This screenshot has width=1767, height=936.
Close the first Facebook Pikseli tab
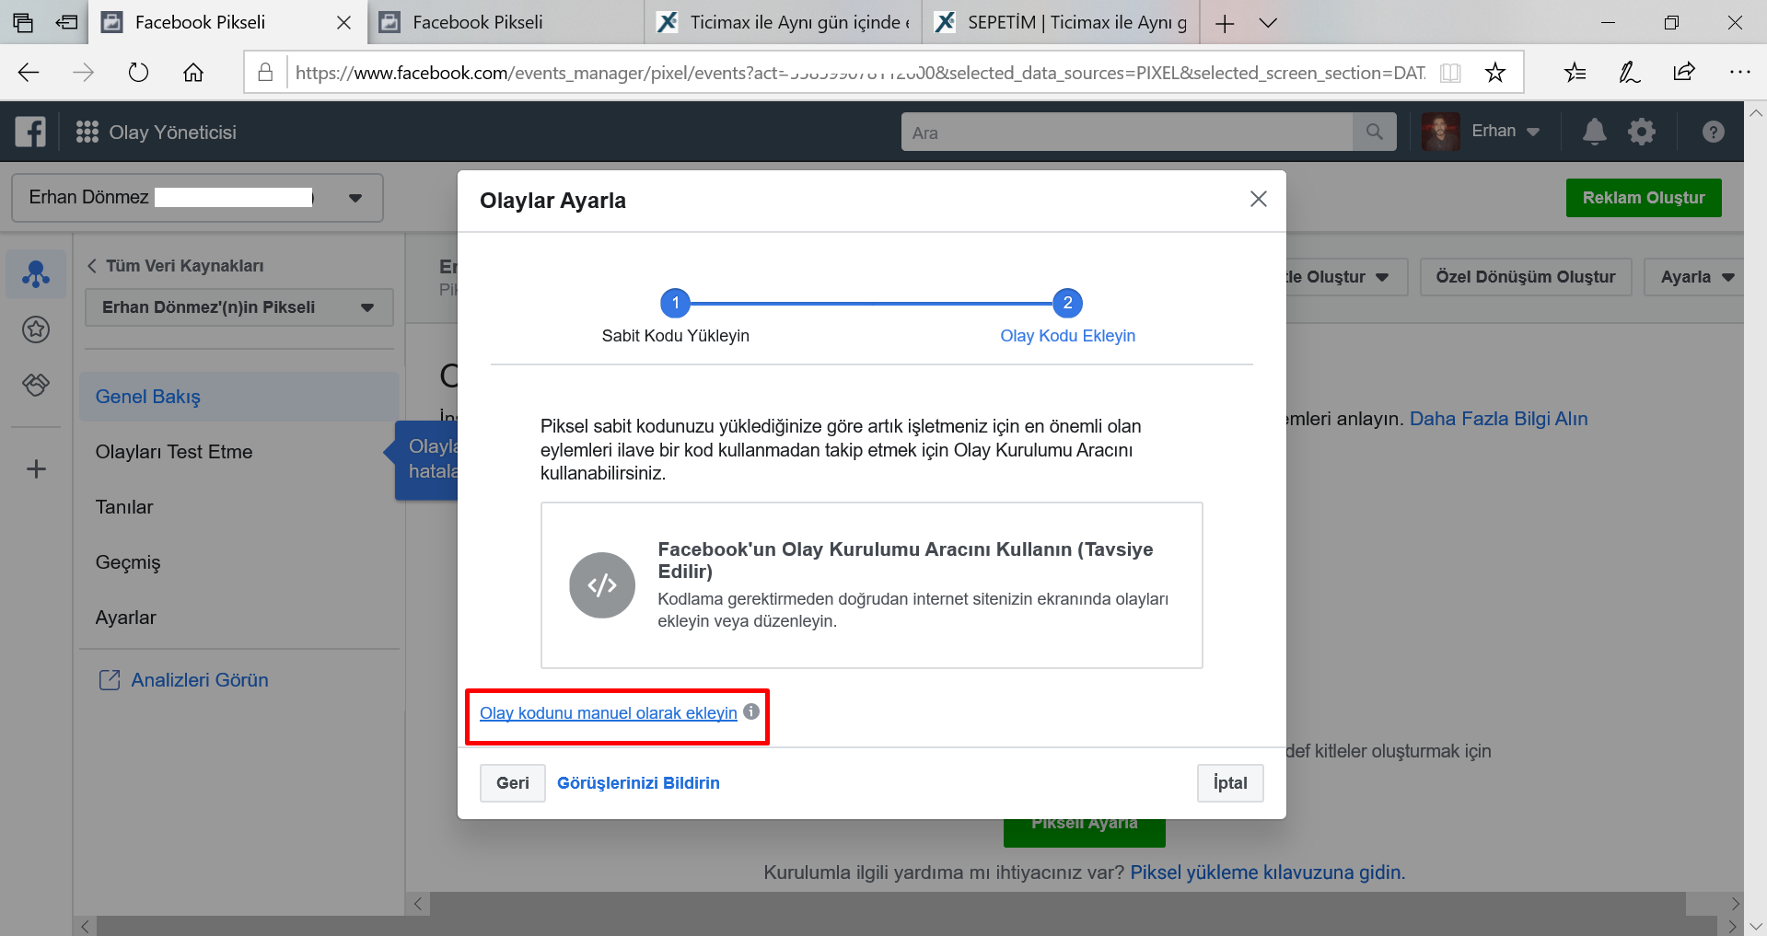pos(343,23)
